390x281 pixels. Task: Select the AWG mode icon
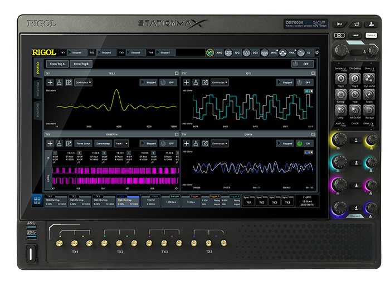[211, 52]
